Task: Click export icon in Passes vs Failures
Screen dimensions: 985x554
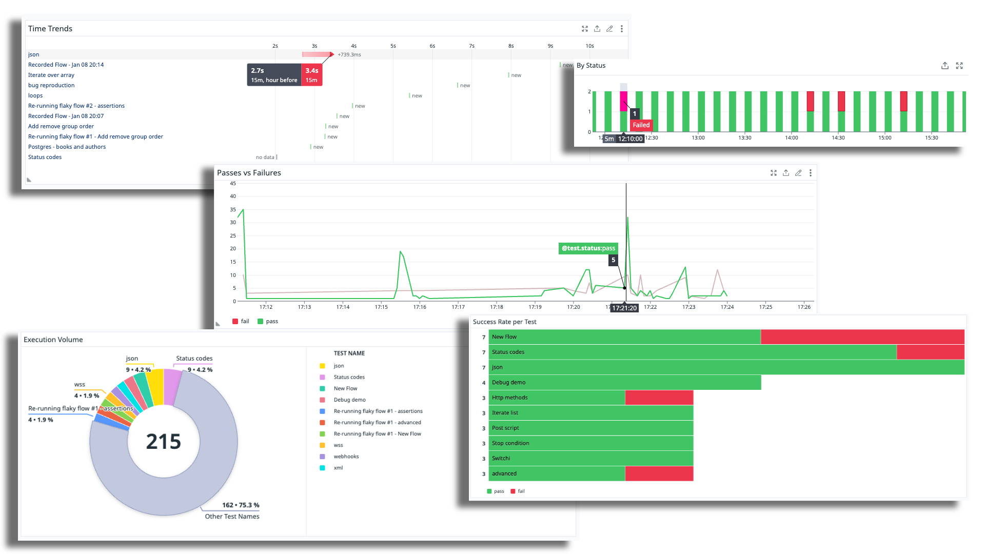Action: [x=786, y=173]
